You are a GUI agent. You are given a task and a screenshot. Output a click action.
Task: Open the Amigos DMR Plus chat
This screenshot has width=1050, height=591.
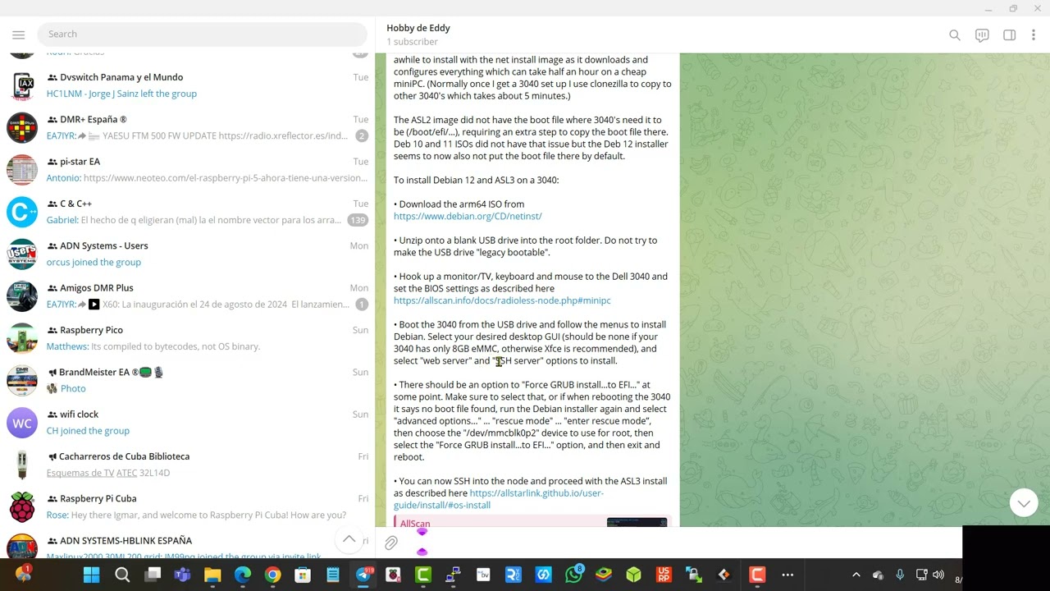coord(188,296)
